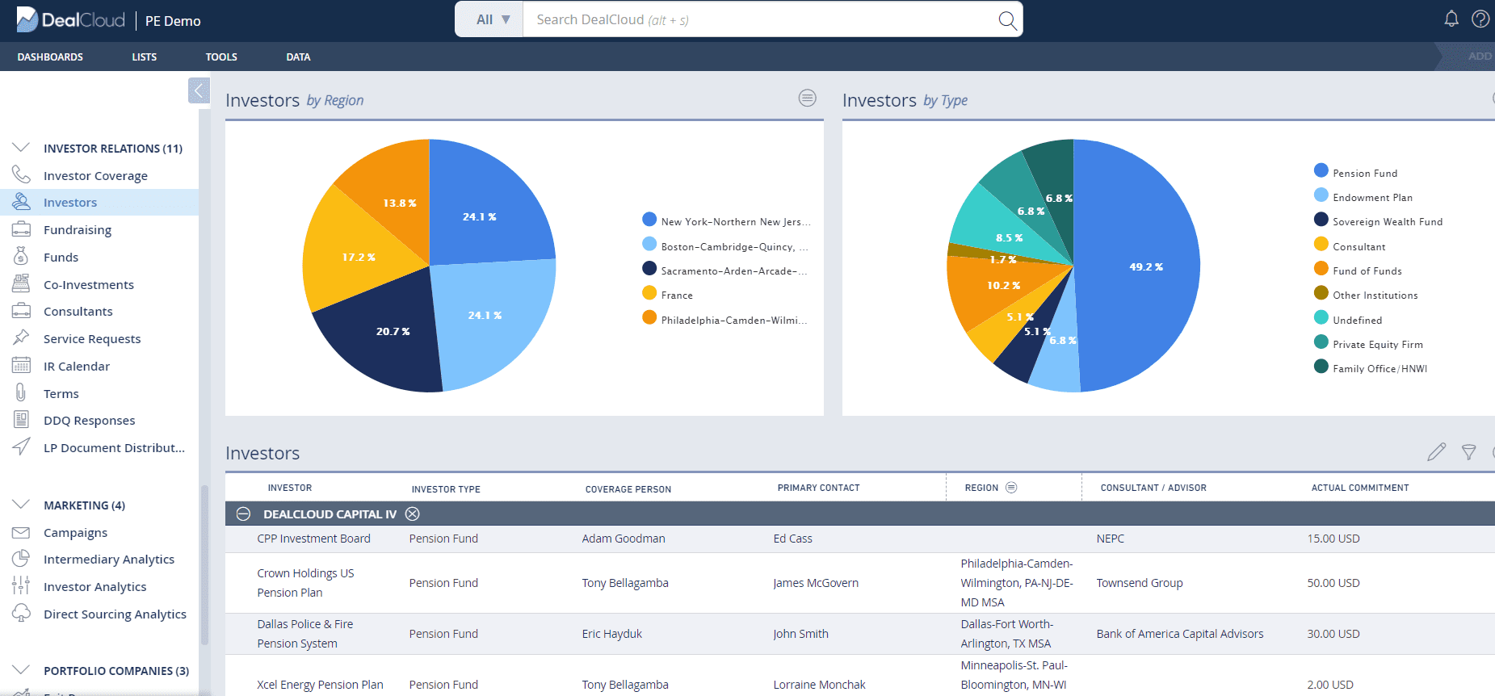Click the Funds money bag icon
Screen dimensions: 1495x696
21,256
